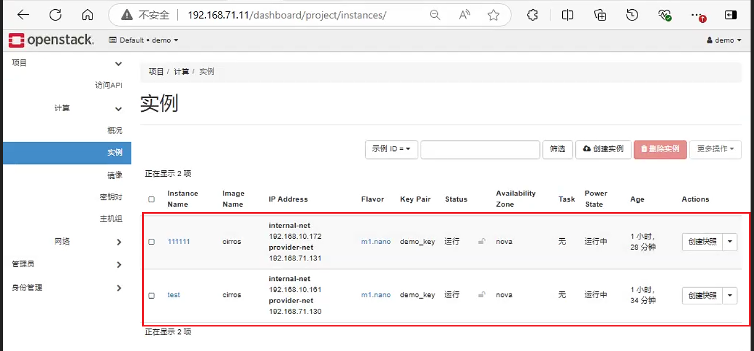The width and height of the screenshot is (754, 351).
Task: Add page to favorites with star icon
Action: pos(494,15)
